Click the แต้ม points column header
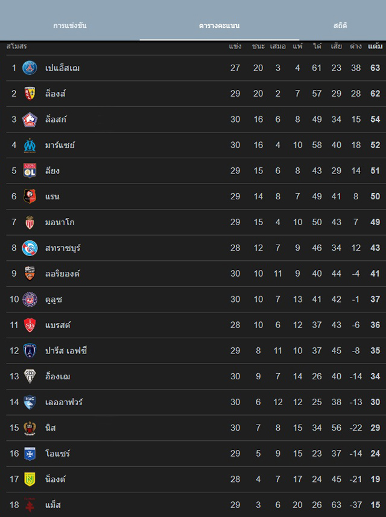This screenshot has width=386, height=517. (375, 47)
